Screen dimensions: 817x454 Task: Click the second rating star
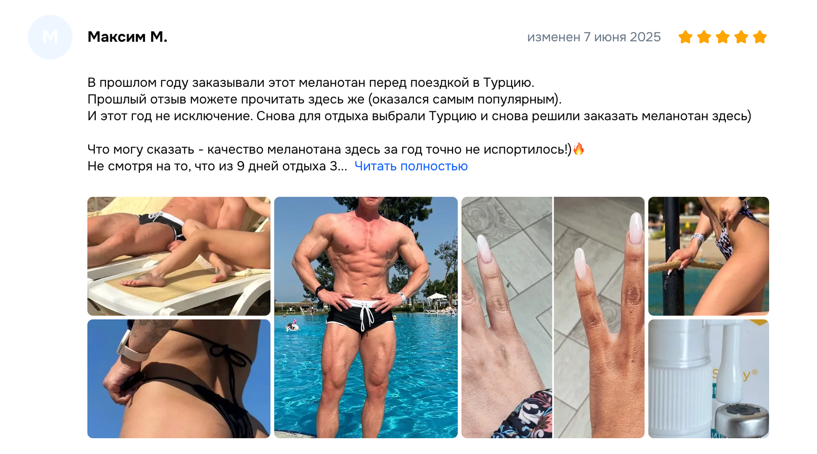coord(704,37)
